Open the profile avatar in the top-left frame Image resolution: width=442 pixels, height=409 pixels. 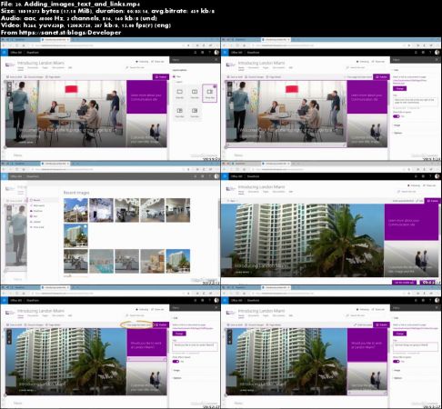coord(216,53)
